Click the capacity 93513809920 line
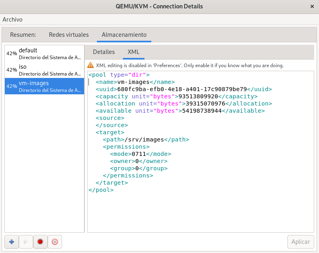Image resolution: width=319 pixels, height=253 pixels. pyautogui.click(x=177, y=96)
